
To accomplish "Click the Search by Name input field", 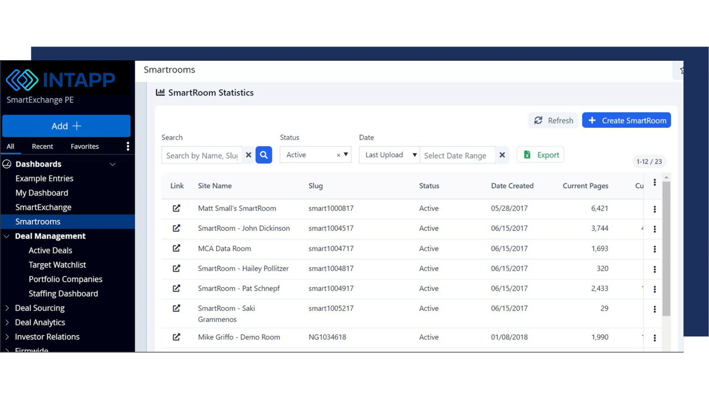I will (x=202, y=155).
